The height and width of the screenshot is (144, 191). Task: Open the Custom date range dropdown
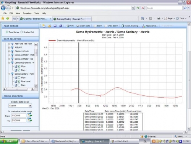coord(30,106)
